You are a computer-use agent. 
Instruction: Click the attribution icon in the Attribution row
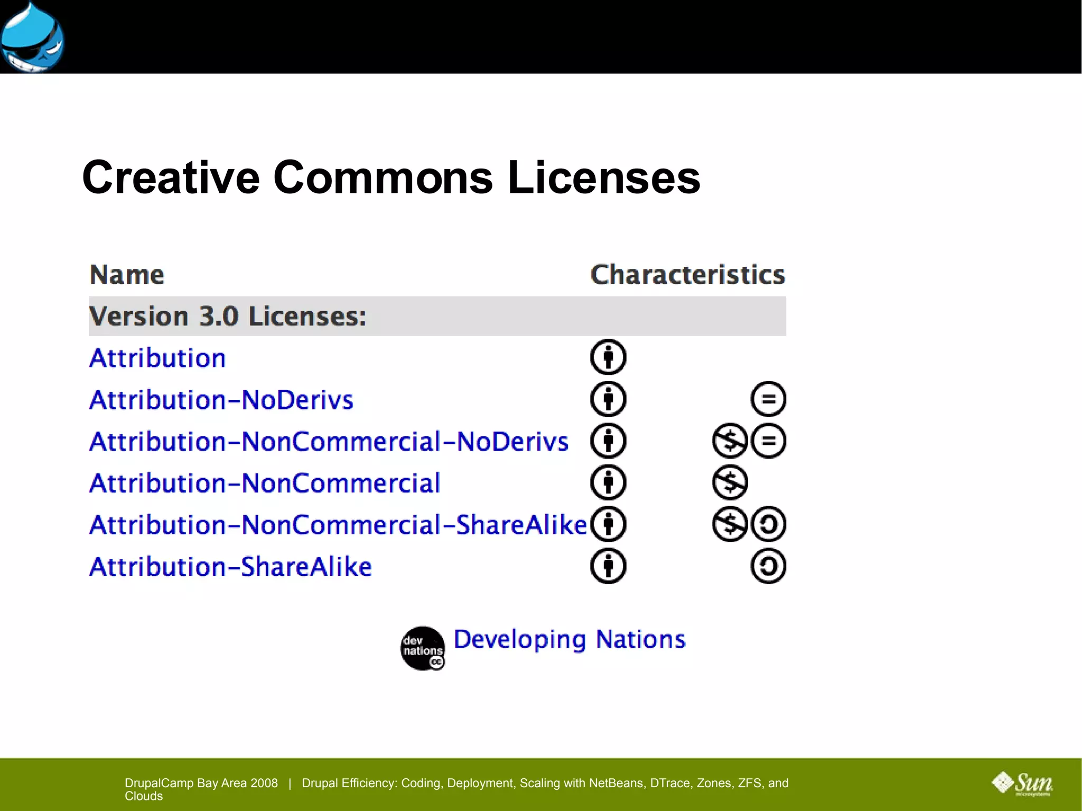point(608,357)
